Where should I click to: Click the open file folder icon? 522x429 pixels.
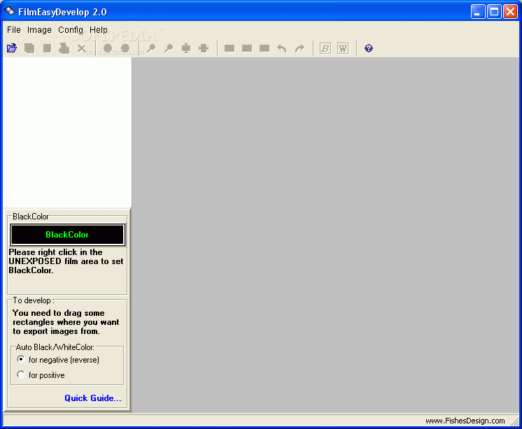(x=12, y=48)
